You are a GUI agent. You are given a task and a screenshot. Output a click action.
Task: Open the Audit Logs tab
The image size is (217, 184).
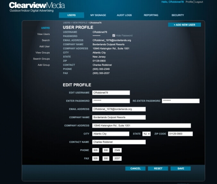tap(124, 15)
